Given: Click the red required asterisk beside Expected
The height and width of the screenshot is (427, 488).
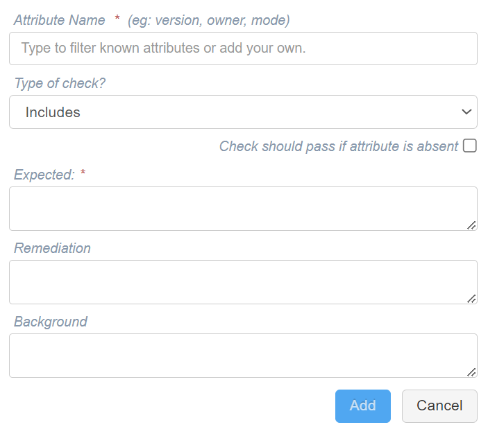Looking at the screenshot, I should coord(83,172).
